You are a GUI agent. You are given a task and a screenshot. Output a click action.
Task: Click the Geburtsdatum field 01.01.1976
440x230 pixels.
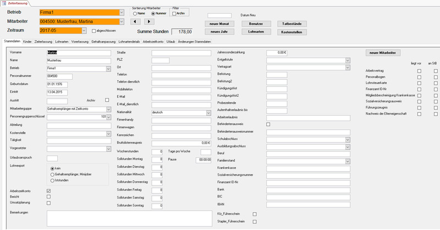[57, 84]
